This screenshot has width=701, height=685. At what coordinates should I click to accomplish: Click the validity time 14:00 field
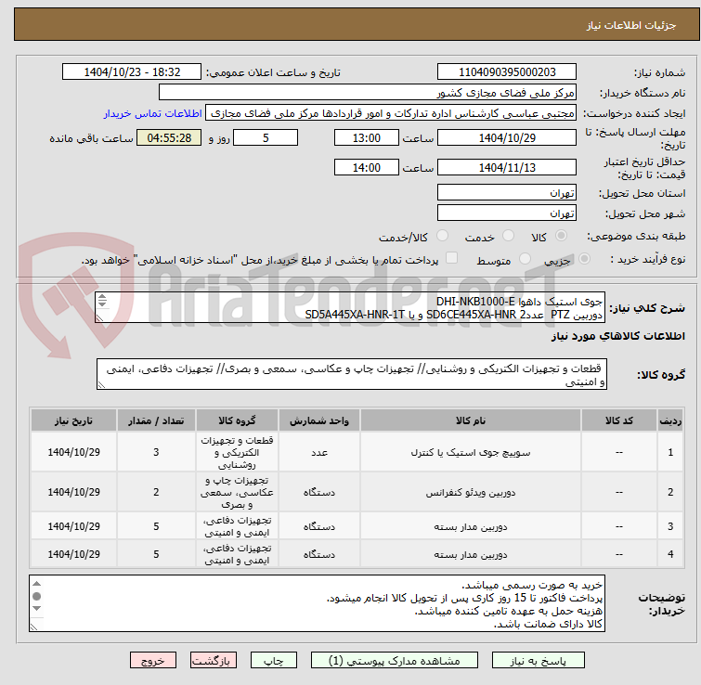(x=367, y=168)
